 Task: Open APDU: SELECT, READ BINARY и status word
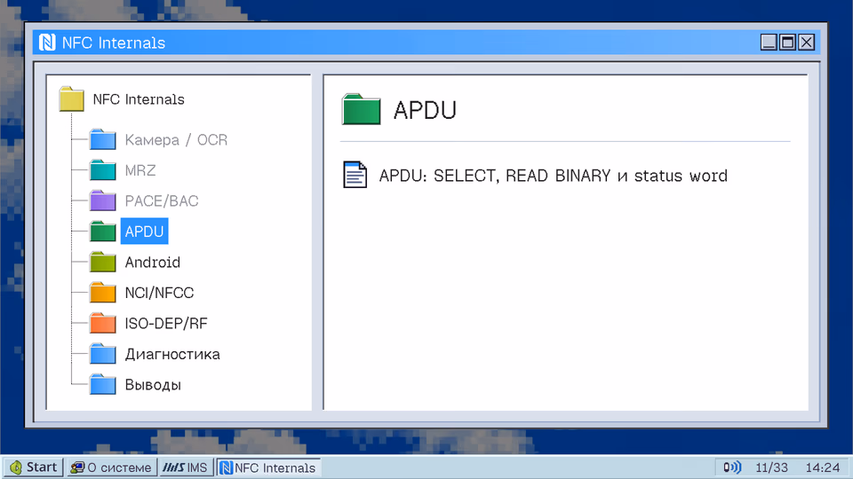point(553,176)
